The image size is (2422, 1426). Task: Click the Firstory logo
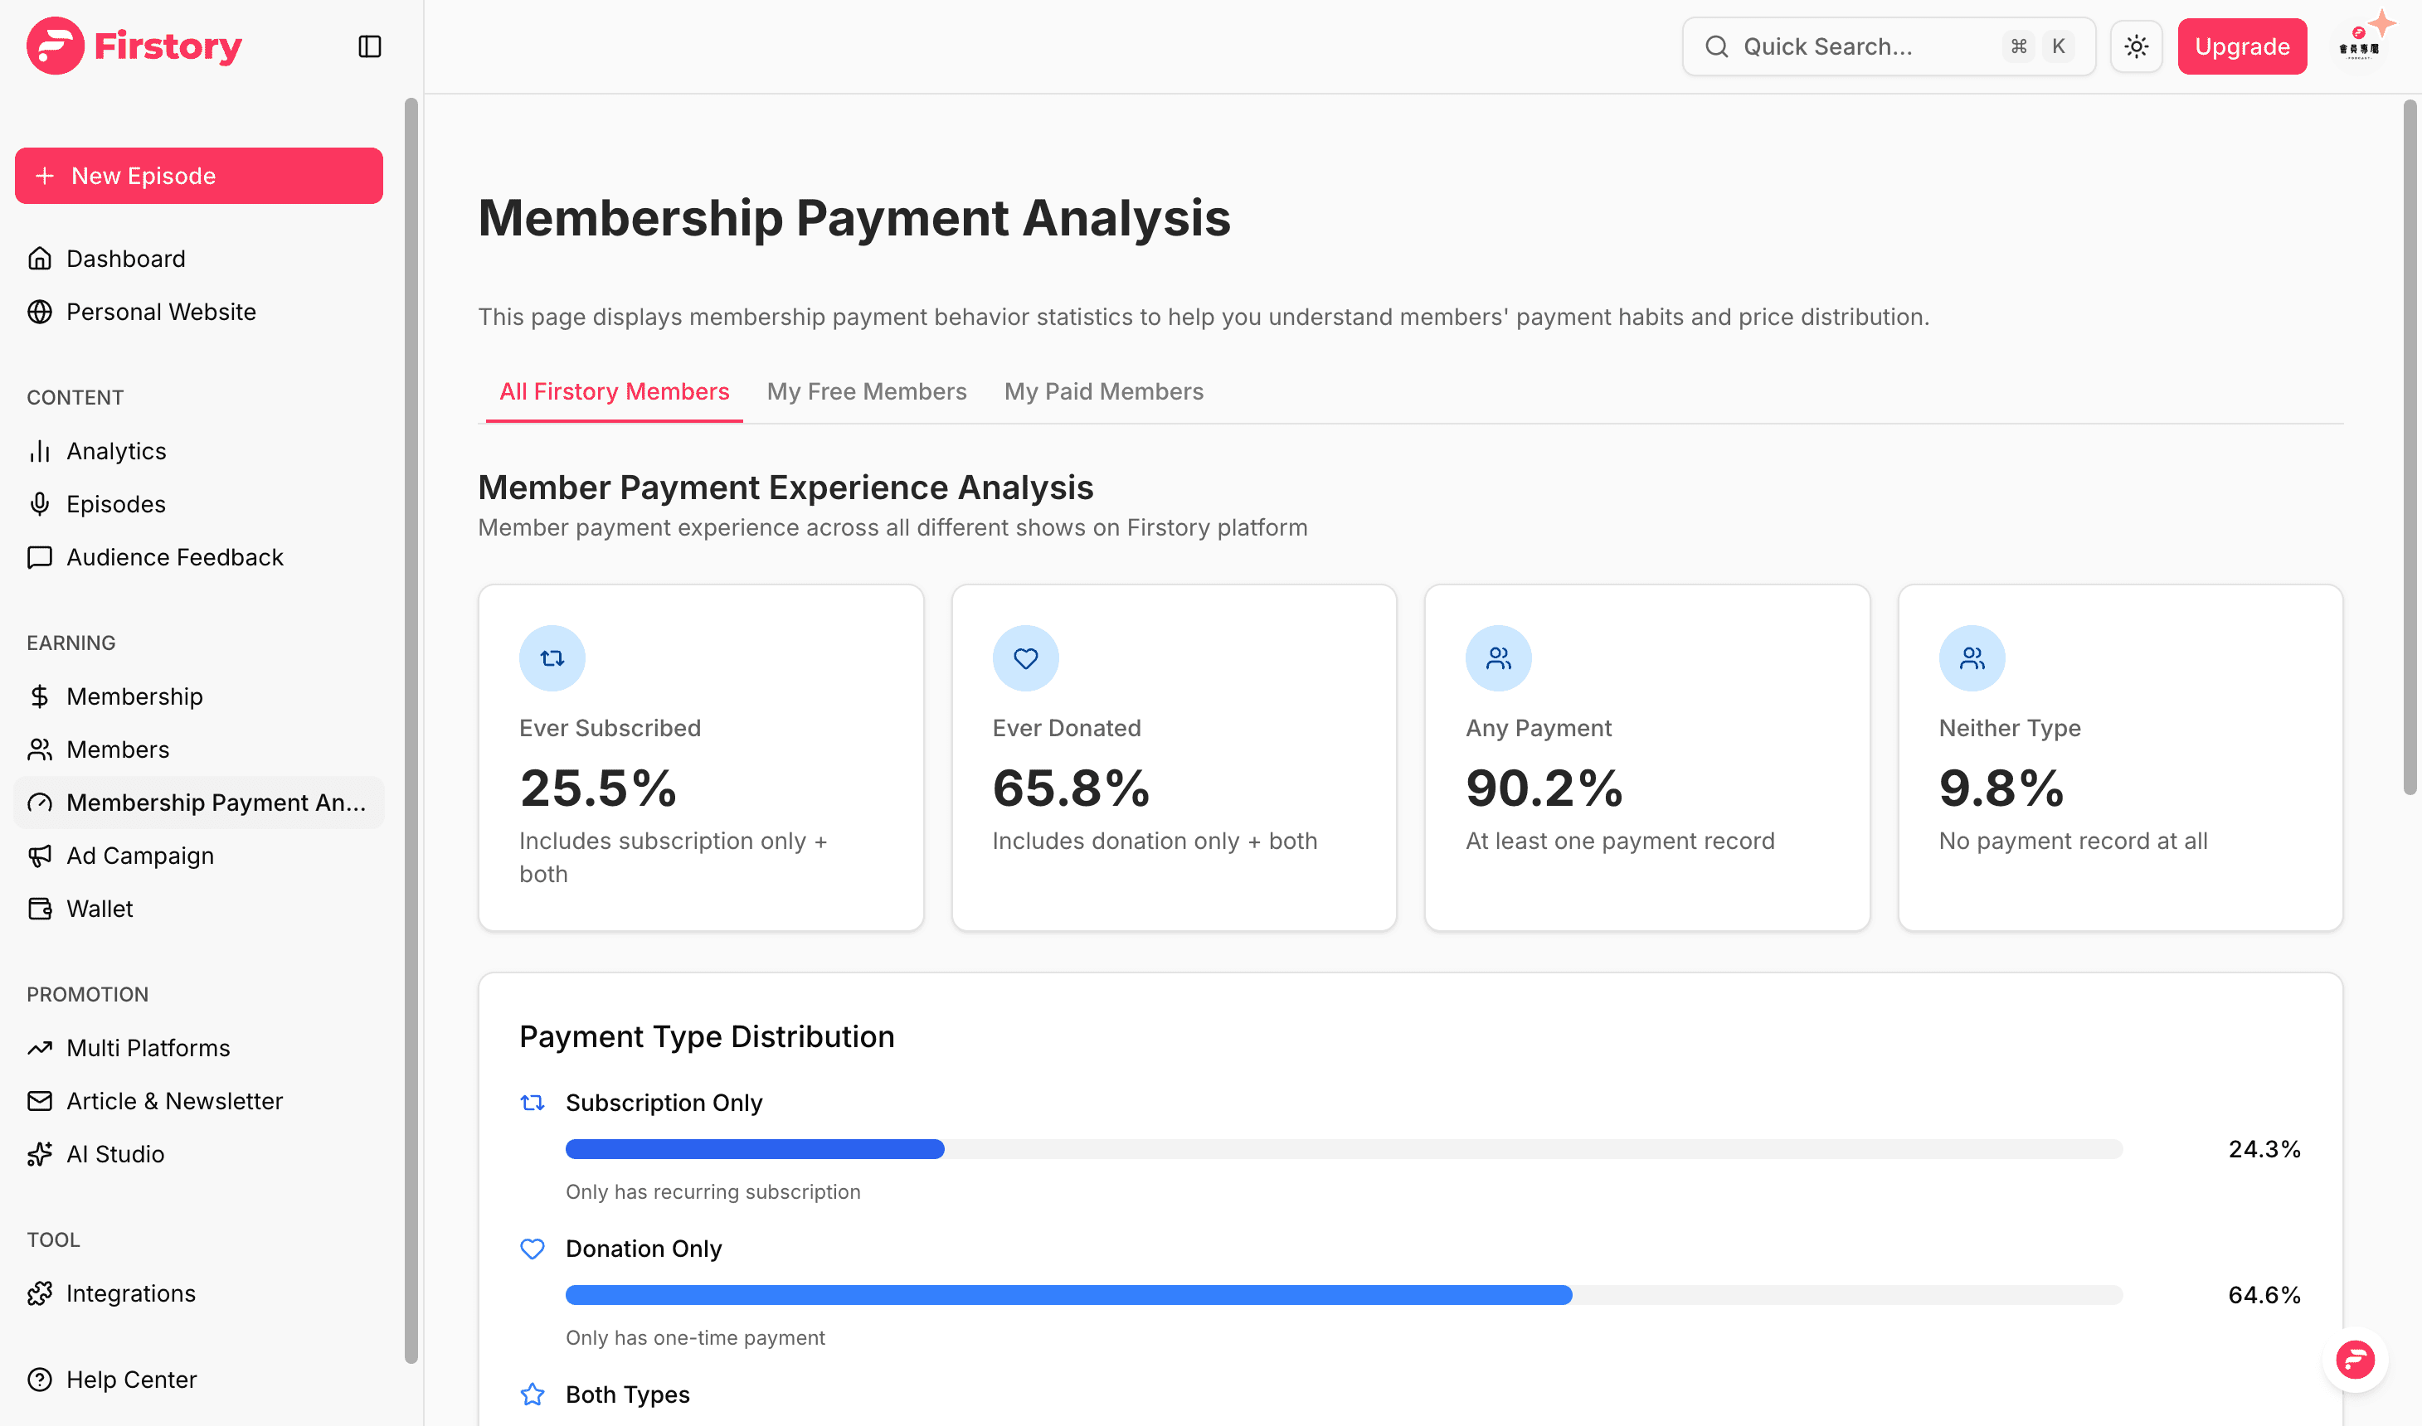(134, 46)
